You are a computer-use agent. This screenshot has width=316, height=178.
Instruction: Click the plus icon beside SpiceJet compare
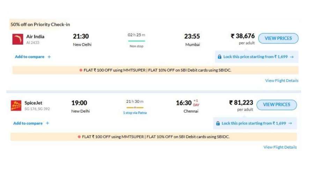pos(47,123)
